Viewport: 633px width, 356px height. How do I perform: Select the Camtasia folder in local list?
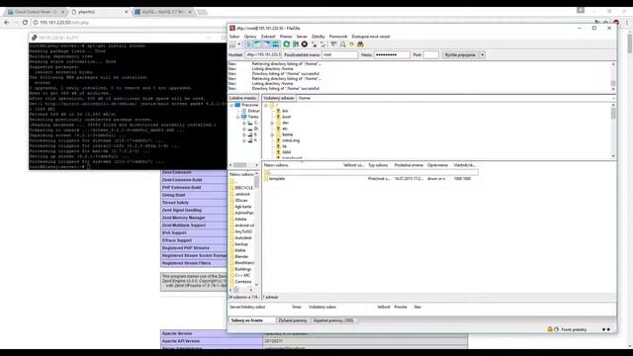tap(242, 282)
